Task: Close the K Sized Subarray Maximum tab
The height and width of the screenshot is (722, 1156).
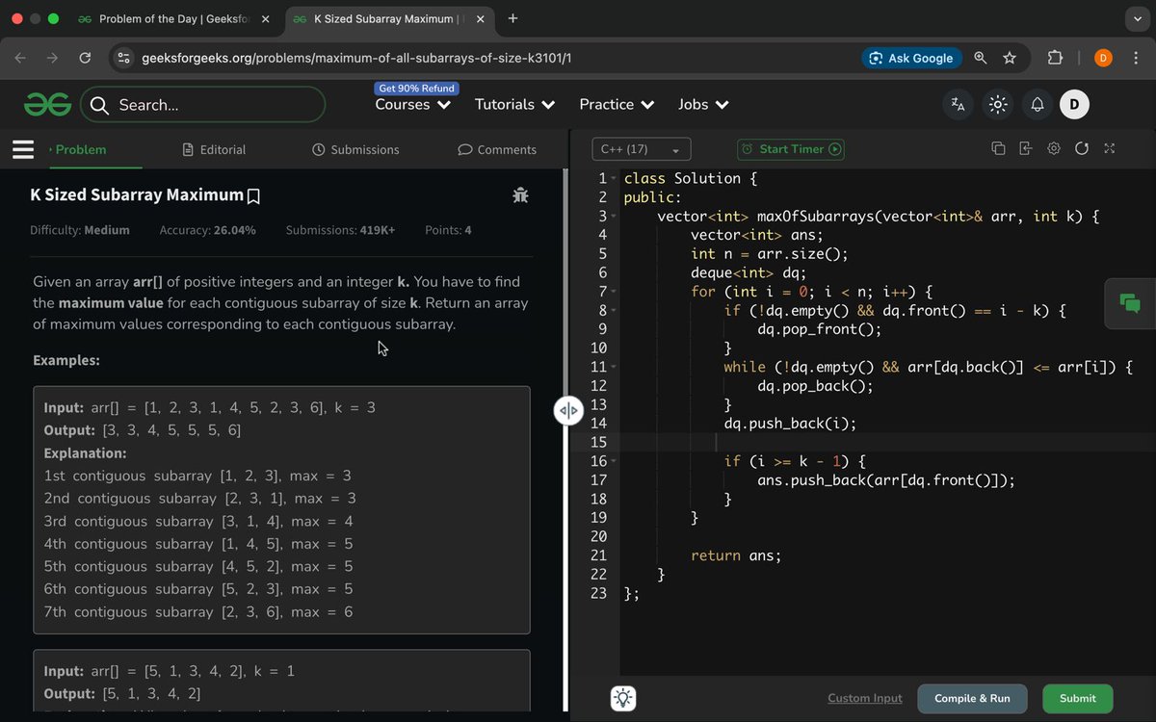Action: pyautogui.click(x=481, y=18)
